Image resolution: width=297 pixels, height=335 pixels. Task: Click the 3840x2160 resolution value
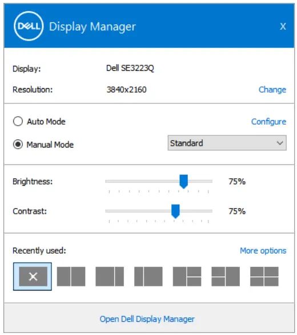[126, 90]
